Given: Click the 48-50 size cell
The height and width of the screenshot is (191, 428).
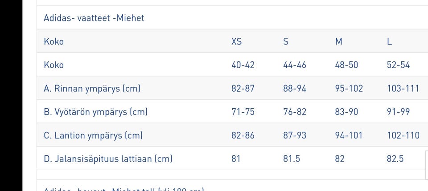Looking at the screenshot, I should tap(346, 65).
